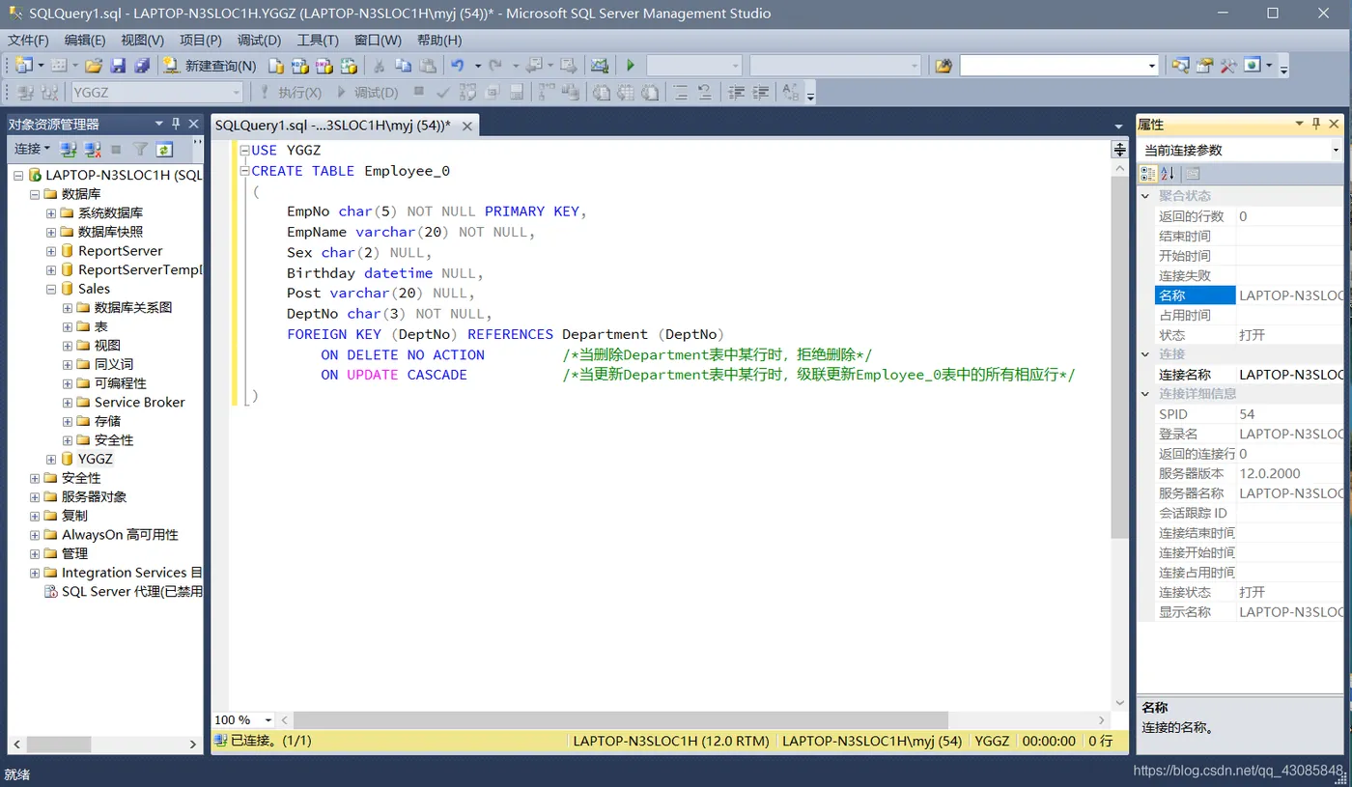Select the Service Broker tree item
Screen dimensions: 1352x787
tap(139, 402)
